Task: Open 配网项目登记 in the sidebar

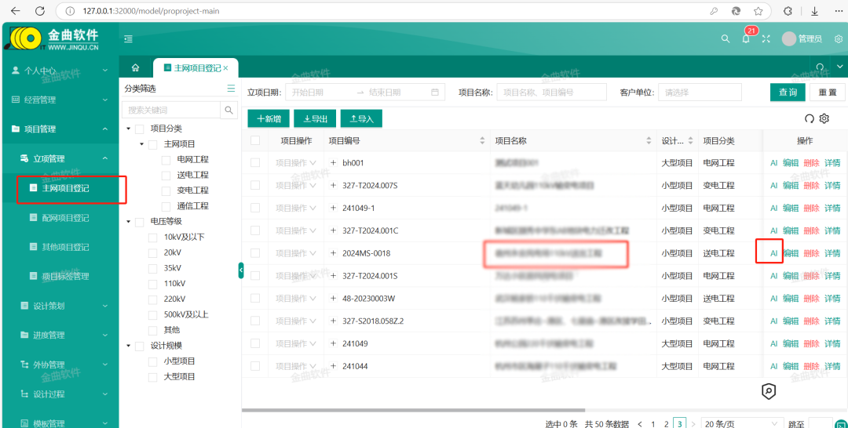Action: 64,218
